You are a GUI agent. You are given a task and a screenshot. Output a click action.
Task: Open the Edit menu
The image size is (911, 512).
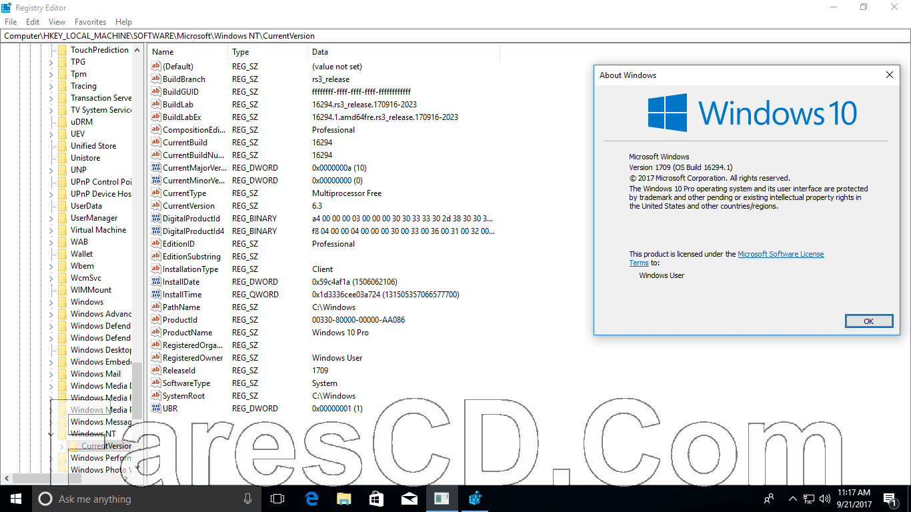33,22
